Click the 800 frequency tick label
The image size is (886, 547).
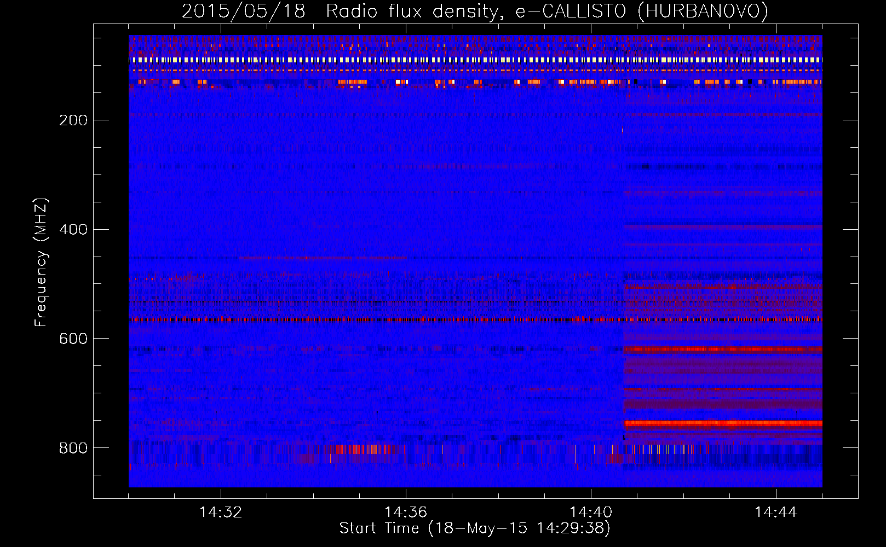point(73,449)
